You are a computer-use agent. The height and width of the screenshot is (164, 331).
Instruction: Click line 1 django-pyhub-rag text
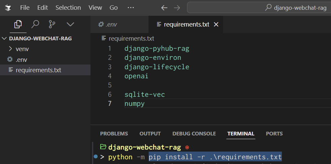157,49
